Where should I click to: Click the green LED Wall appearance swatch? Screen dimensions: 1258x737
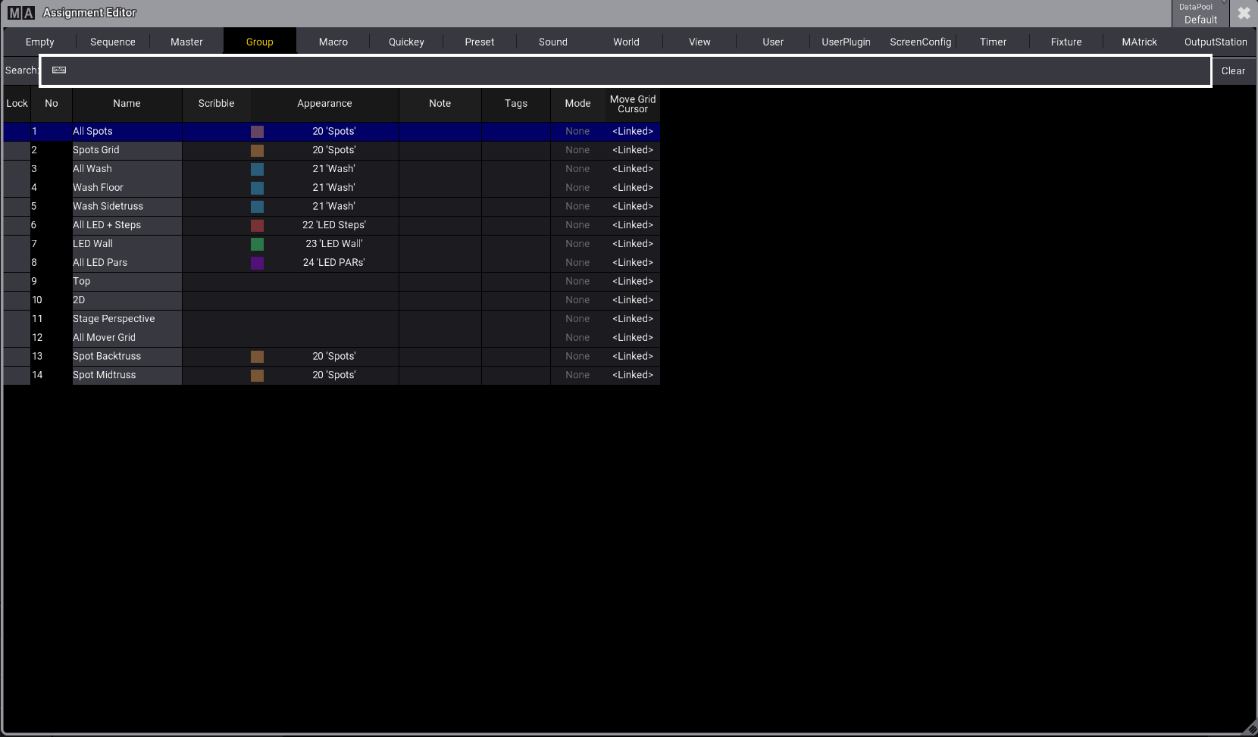coord(256,243)
